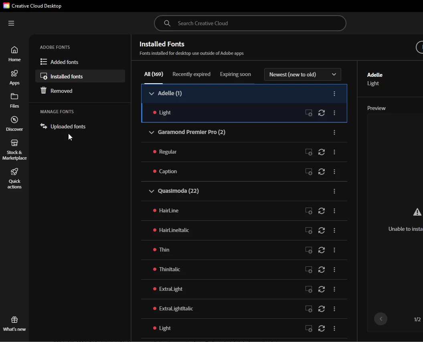Go to Home in the sidebar
Viewport: 423px width, 342px height.
(14, 54)
